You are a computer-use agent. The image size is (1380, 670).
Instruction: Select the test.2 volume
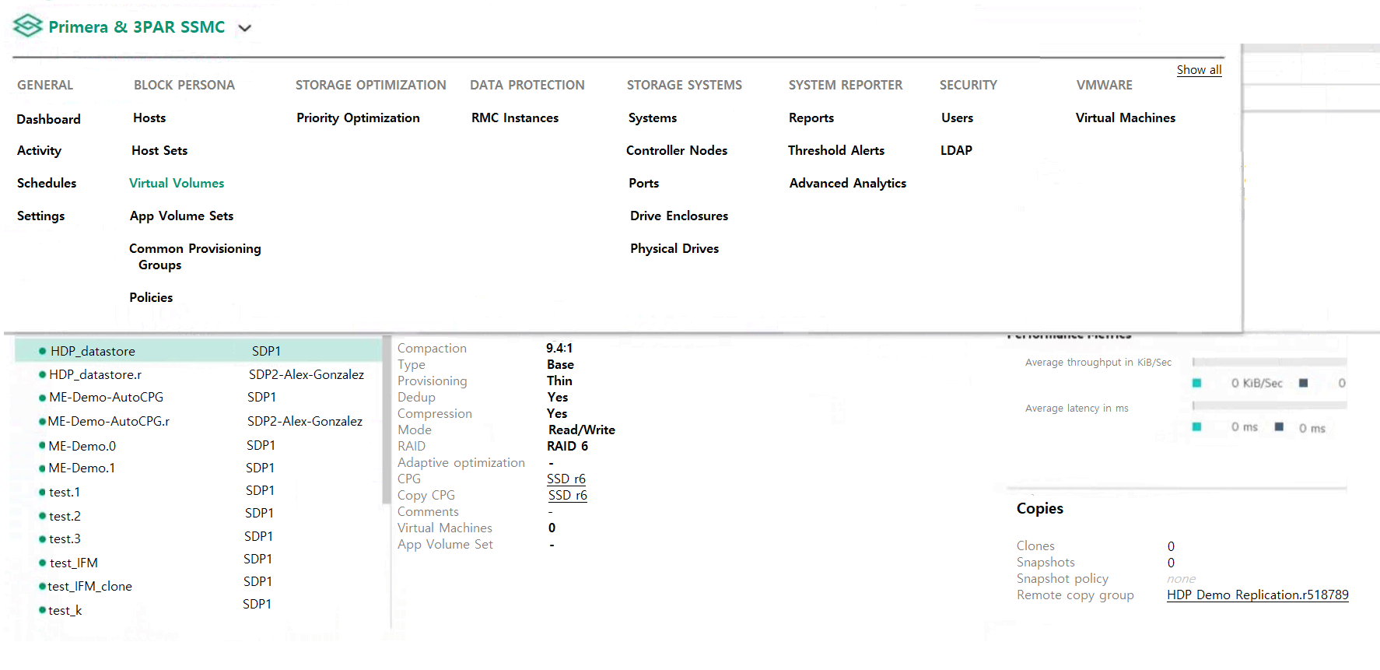(65, 517)
